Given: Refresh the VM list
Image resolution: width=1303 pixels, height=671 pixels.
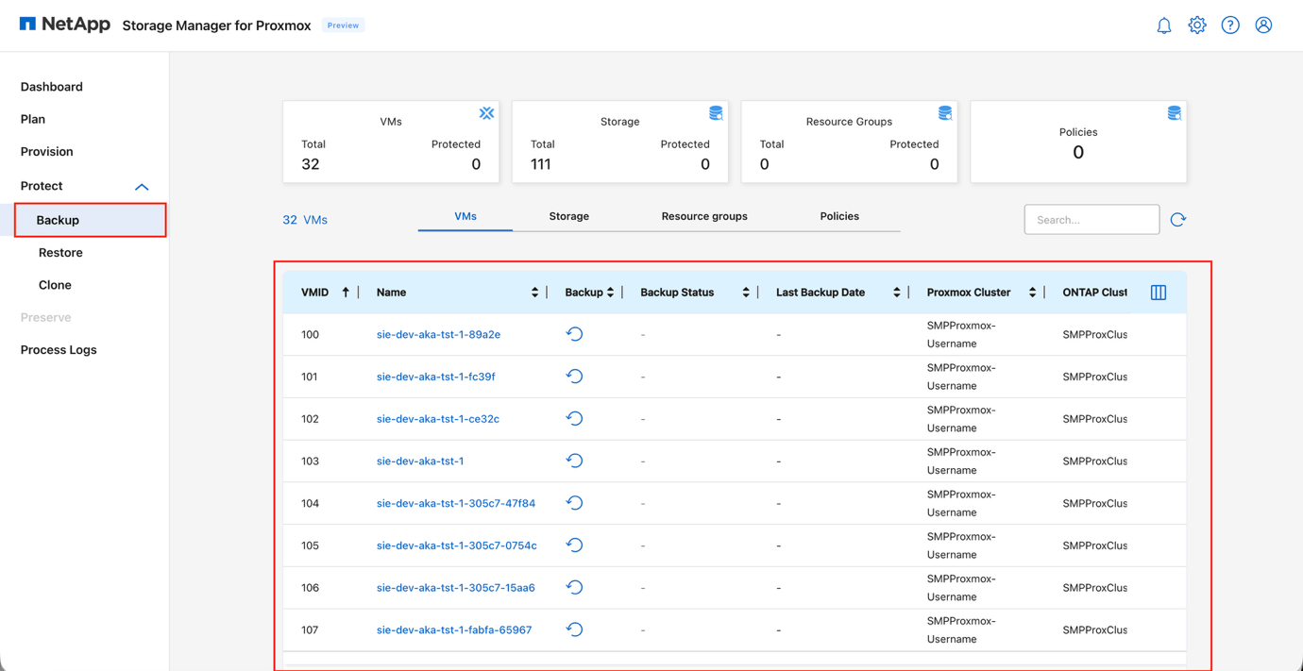Looking at the screenshot, I should click(1177, 219).
